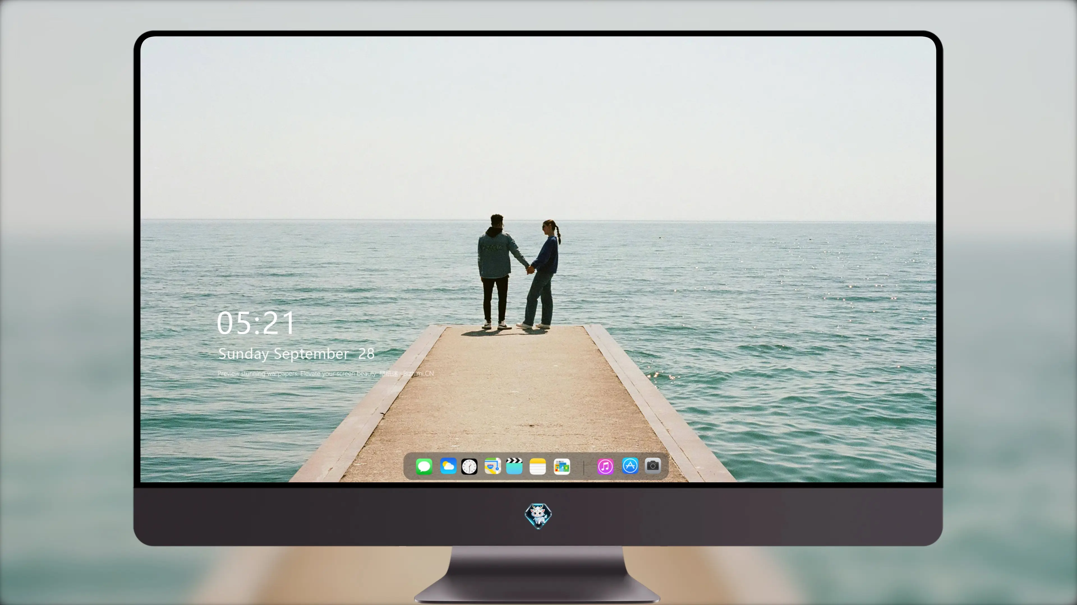
Task: Click the 05:21 clock display
Action: tap(256, 323)
